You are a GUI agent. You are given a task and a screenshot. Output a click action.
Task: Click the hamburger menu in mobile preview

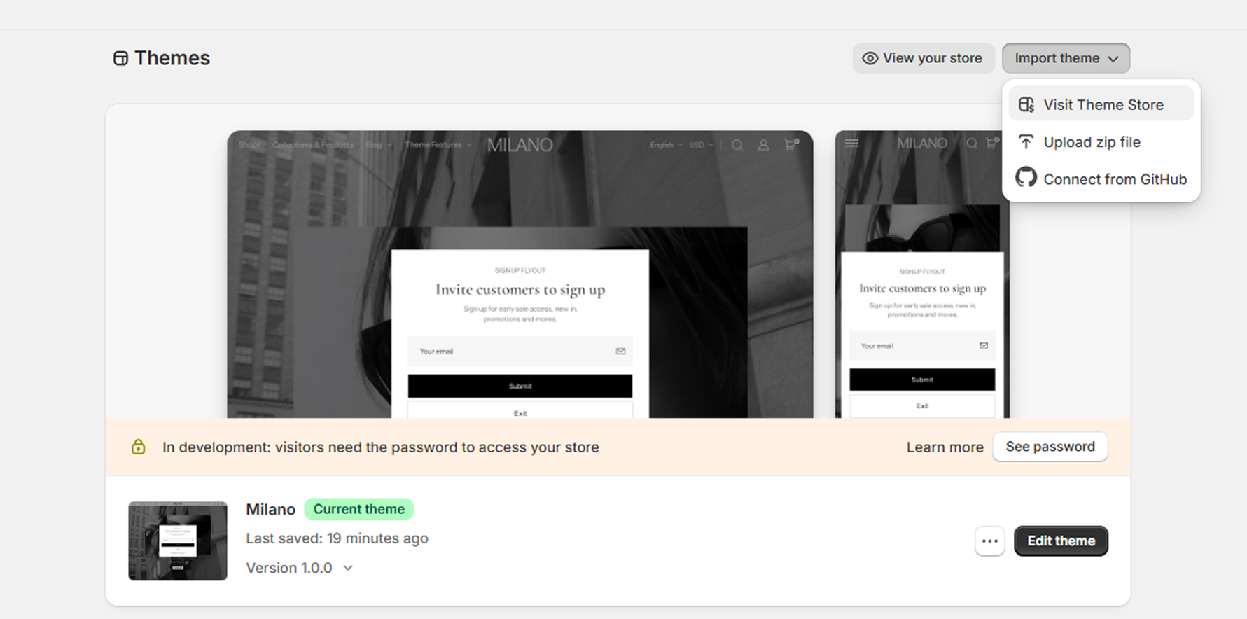[x=851, y=144]
